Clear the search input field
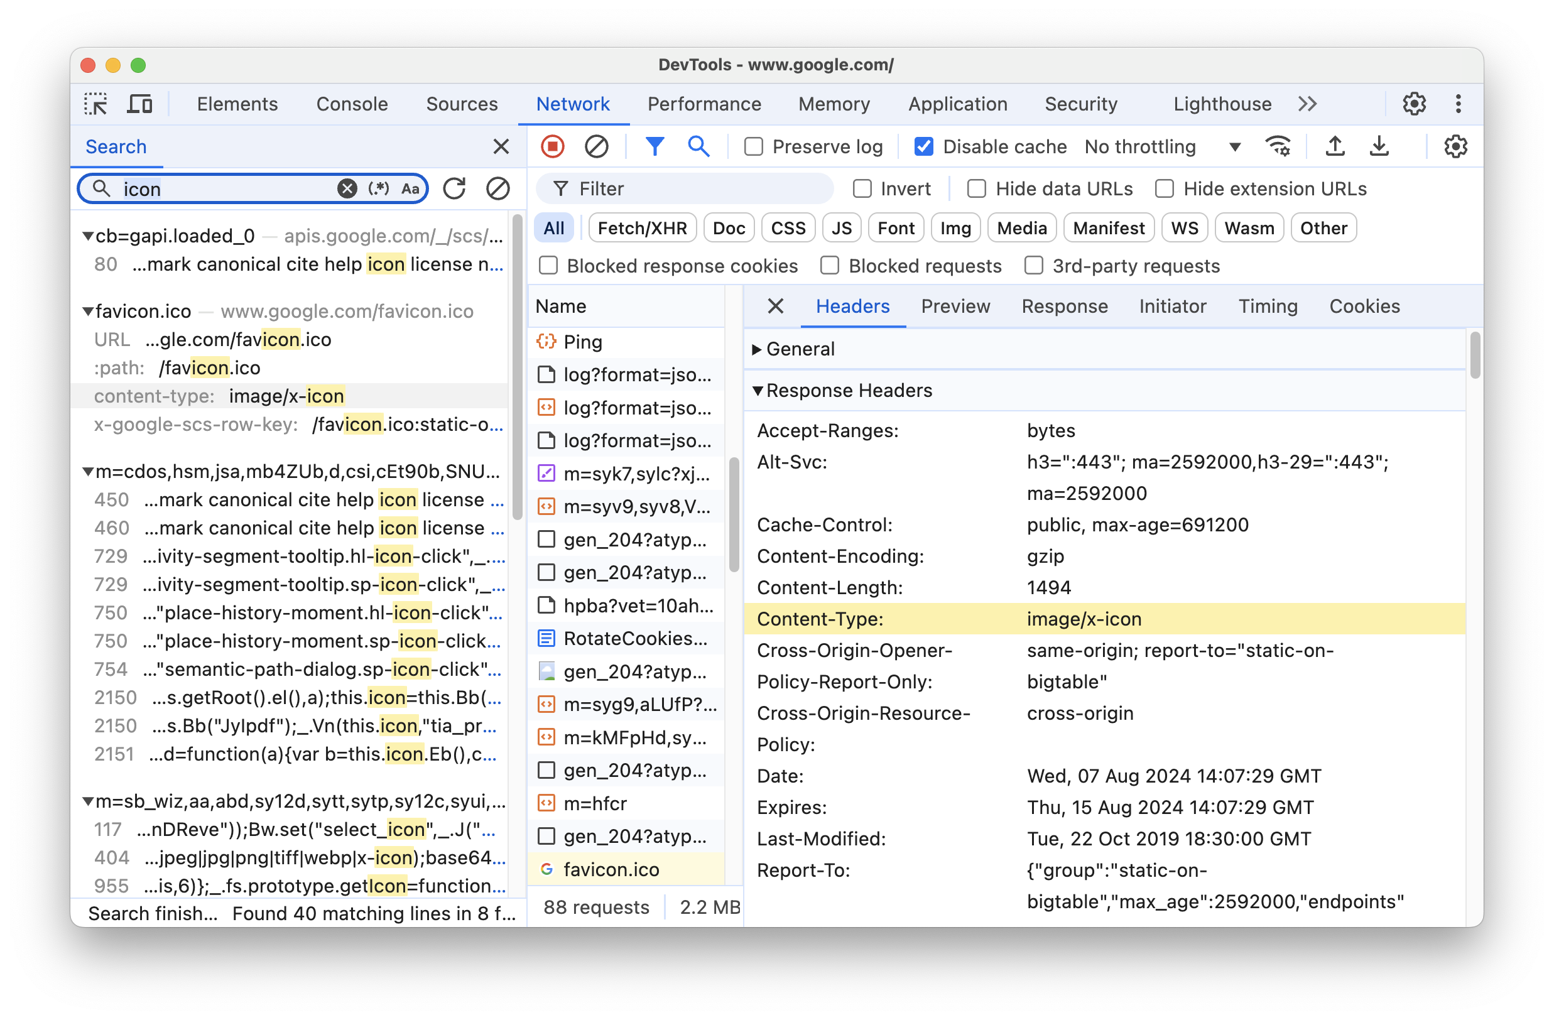 click(x=349, y=188)
